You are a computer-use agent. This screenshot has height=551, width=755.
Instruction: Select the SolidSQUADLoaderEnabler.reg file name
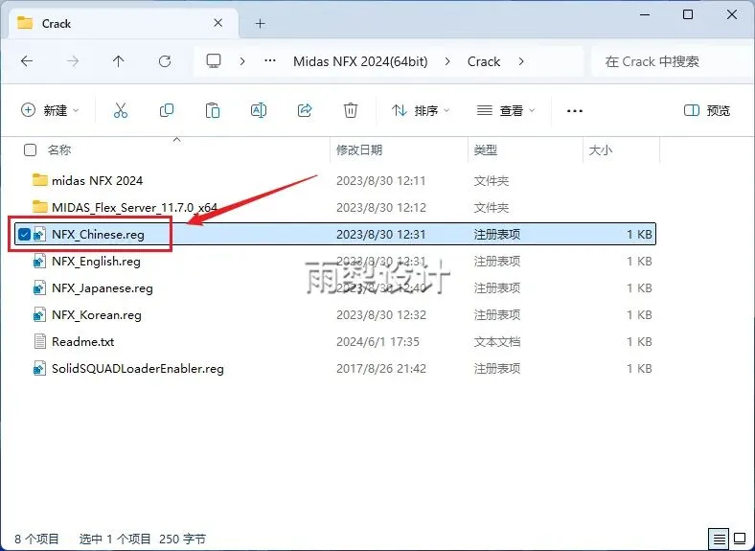coord(138,369)
